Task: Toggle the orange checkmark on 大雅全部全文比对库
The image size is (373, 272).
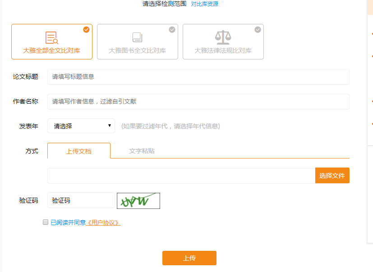Action: [86, 30]
